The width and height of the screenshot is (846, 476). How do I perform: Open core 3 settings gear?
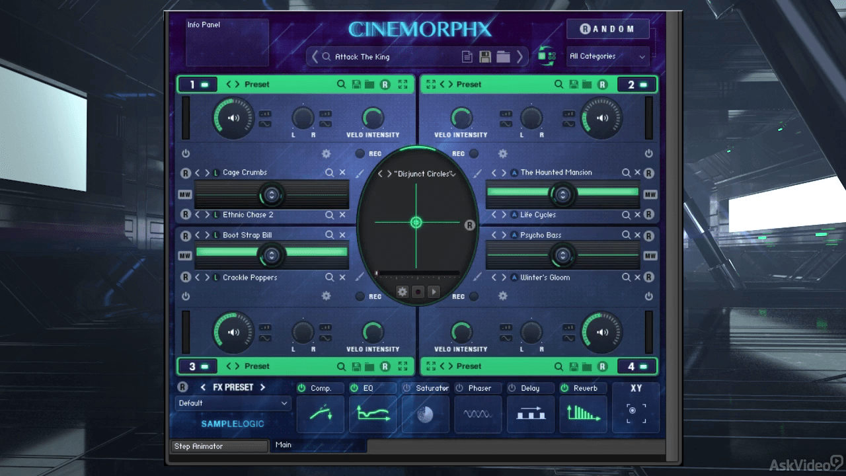click(326, 296)
